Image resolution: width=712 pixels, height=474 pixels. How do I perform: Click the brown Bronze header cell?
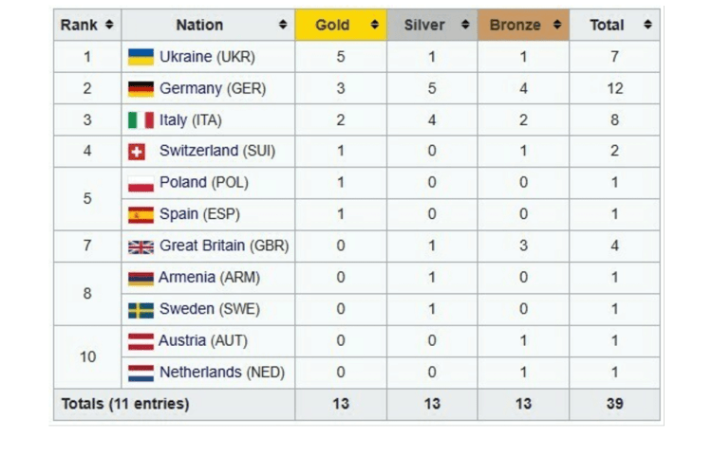tap(523, 25)
